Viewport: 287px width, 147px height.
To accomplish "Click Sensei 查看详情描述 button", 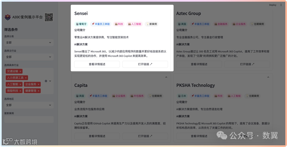I will point(97,64).
